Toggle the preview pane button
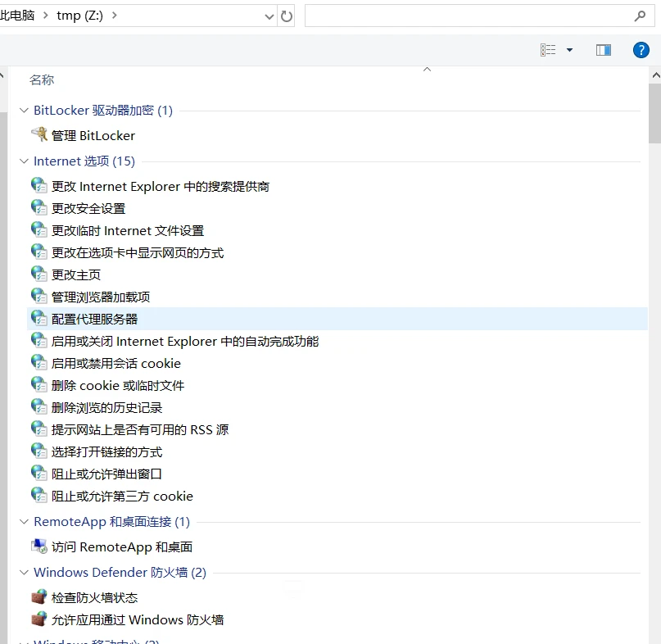The image size is (661, 644). (603, 50)
